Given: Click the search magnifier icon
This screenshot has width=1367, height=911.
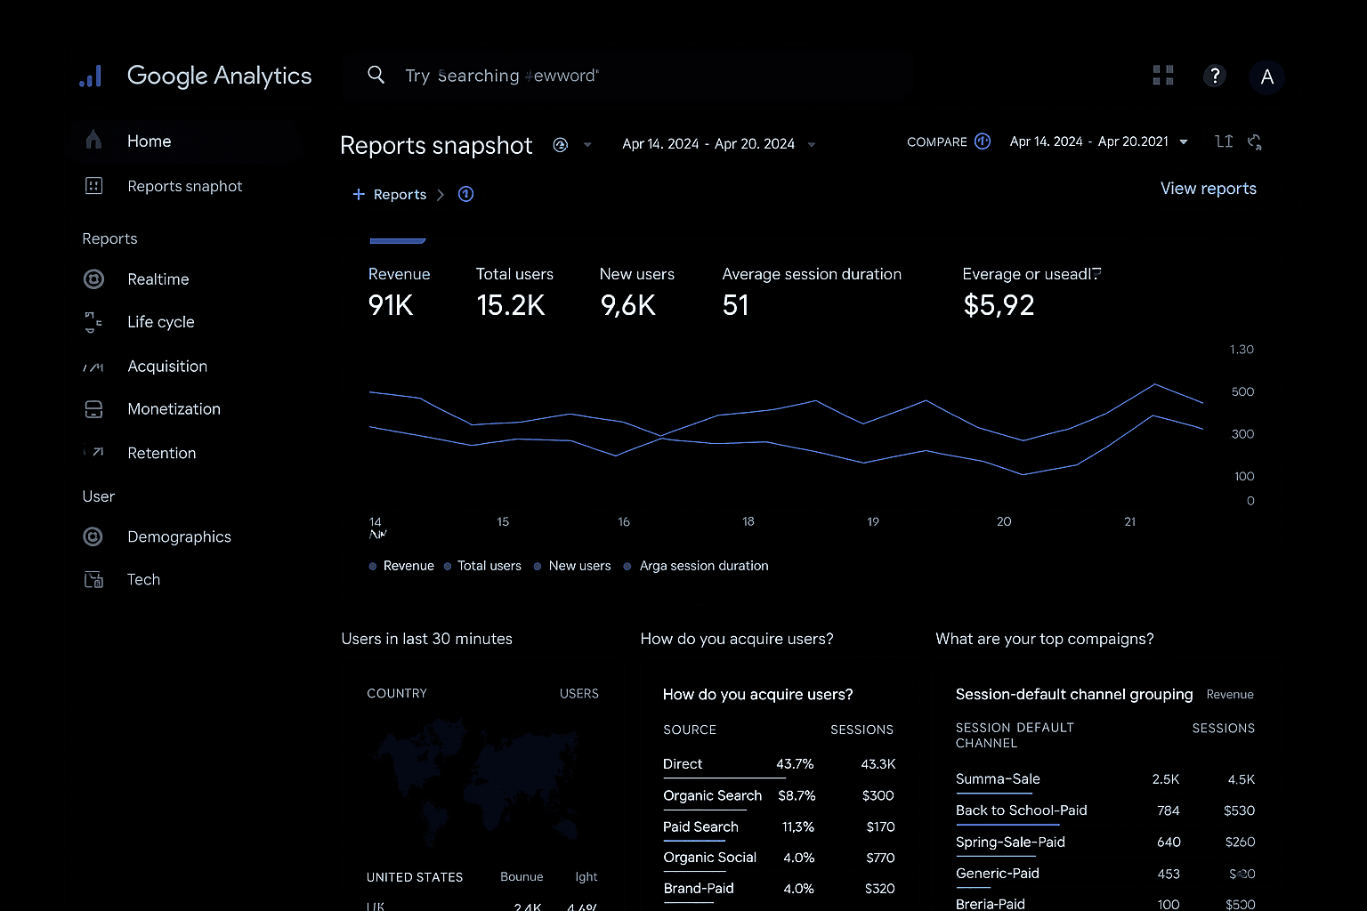Looking at the screenshot, I should click(x=376, y=75).
